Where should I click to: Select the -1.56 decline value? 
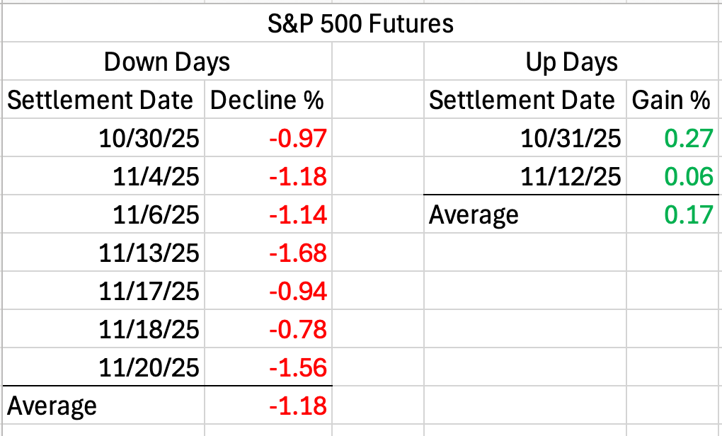tap(298, 367)
